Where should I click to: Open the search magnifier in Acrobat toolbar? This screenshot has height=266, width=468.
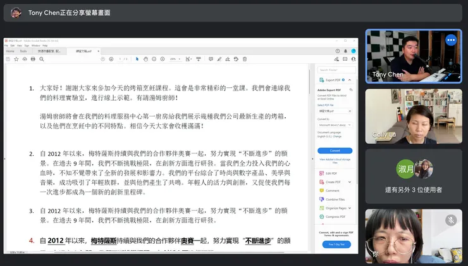point(42,59)
